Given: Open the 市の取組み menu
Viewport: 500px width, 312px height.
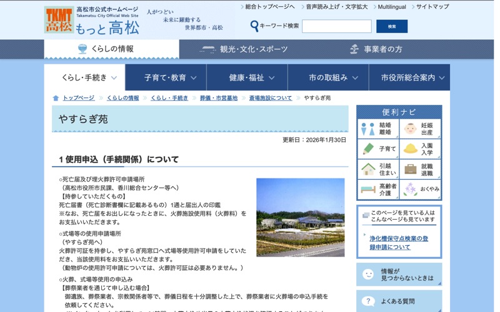Looking at the screenshot, I should coord(329,77).
